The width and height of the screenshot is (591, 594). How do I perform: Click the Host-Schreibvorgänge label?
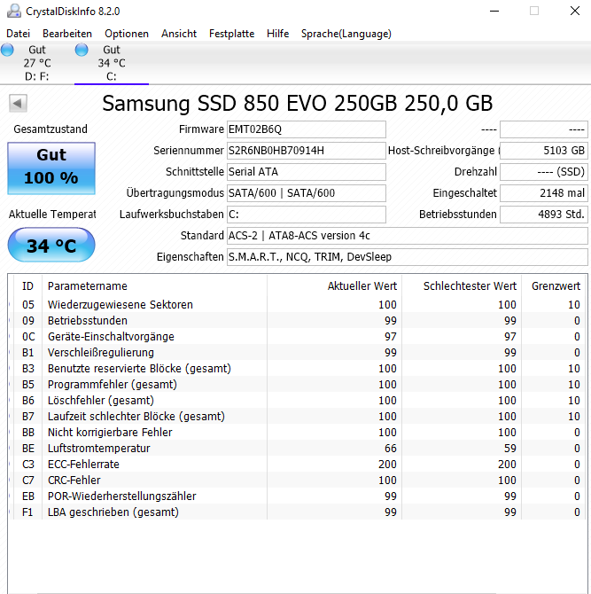click(444, 151)
